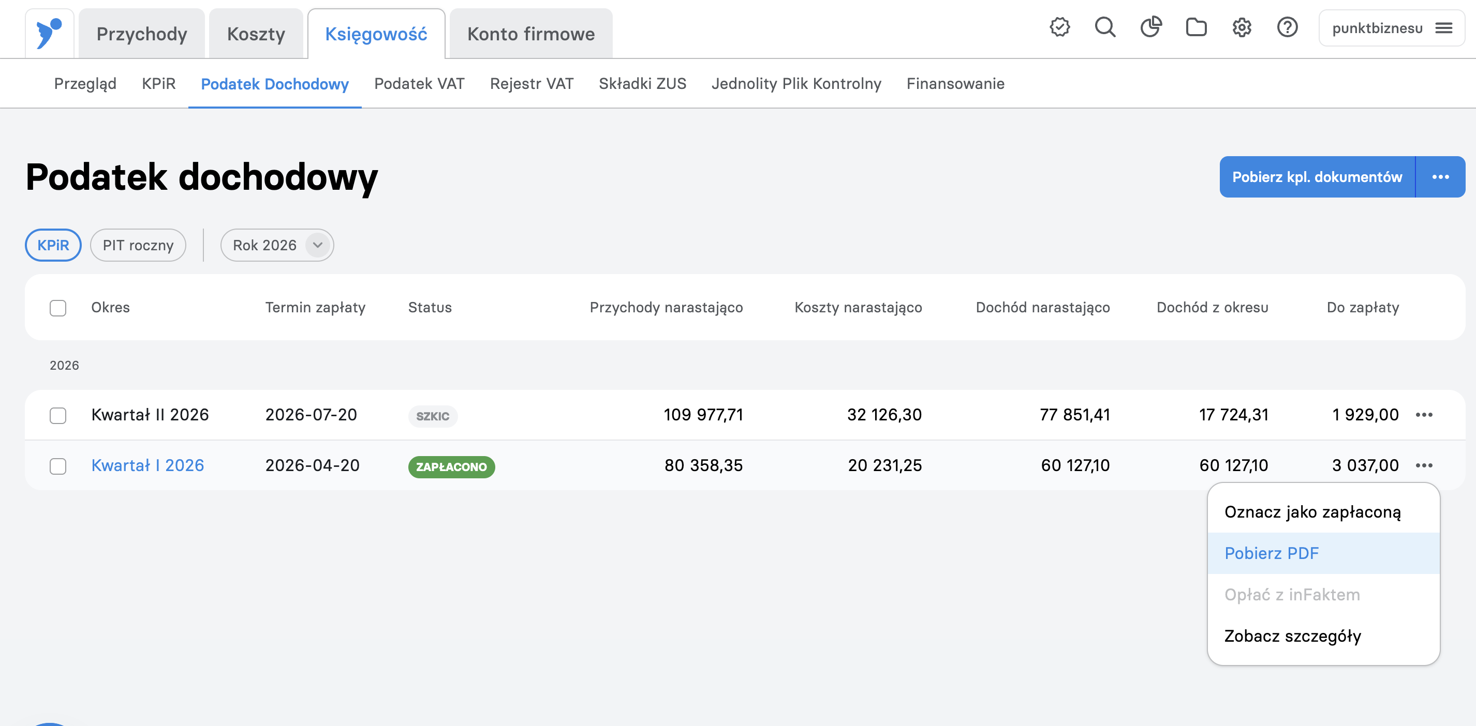Go to the Składki ZUS subtab
The image size is (1476, 726).
[642, 84]
